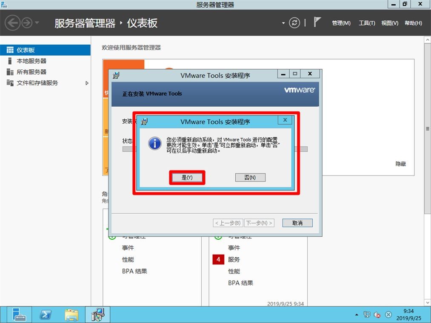Open the 管理(M) menu
431x323 pixels.
(x=341, y=23)
